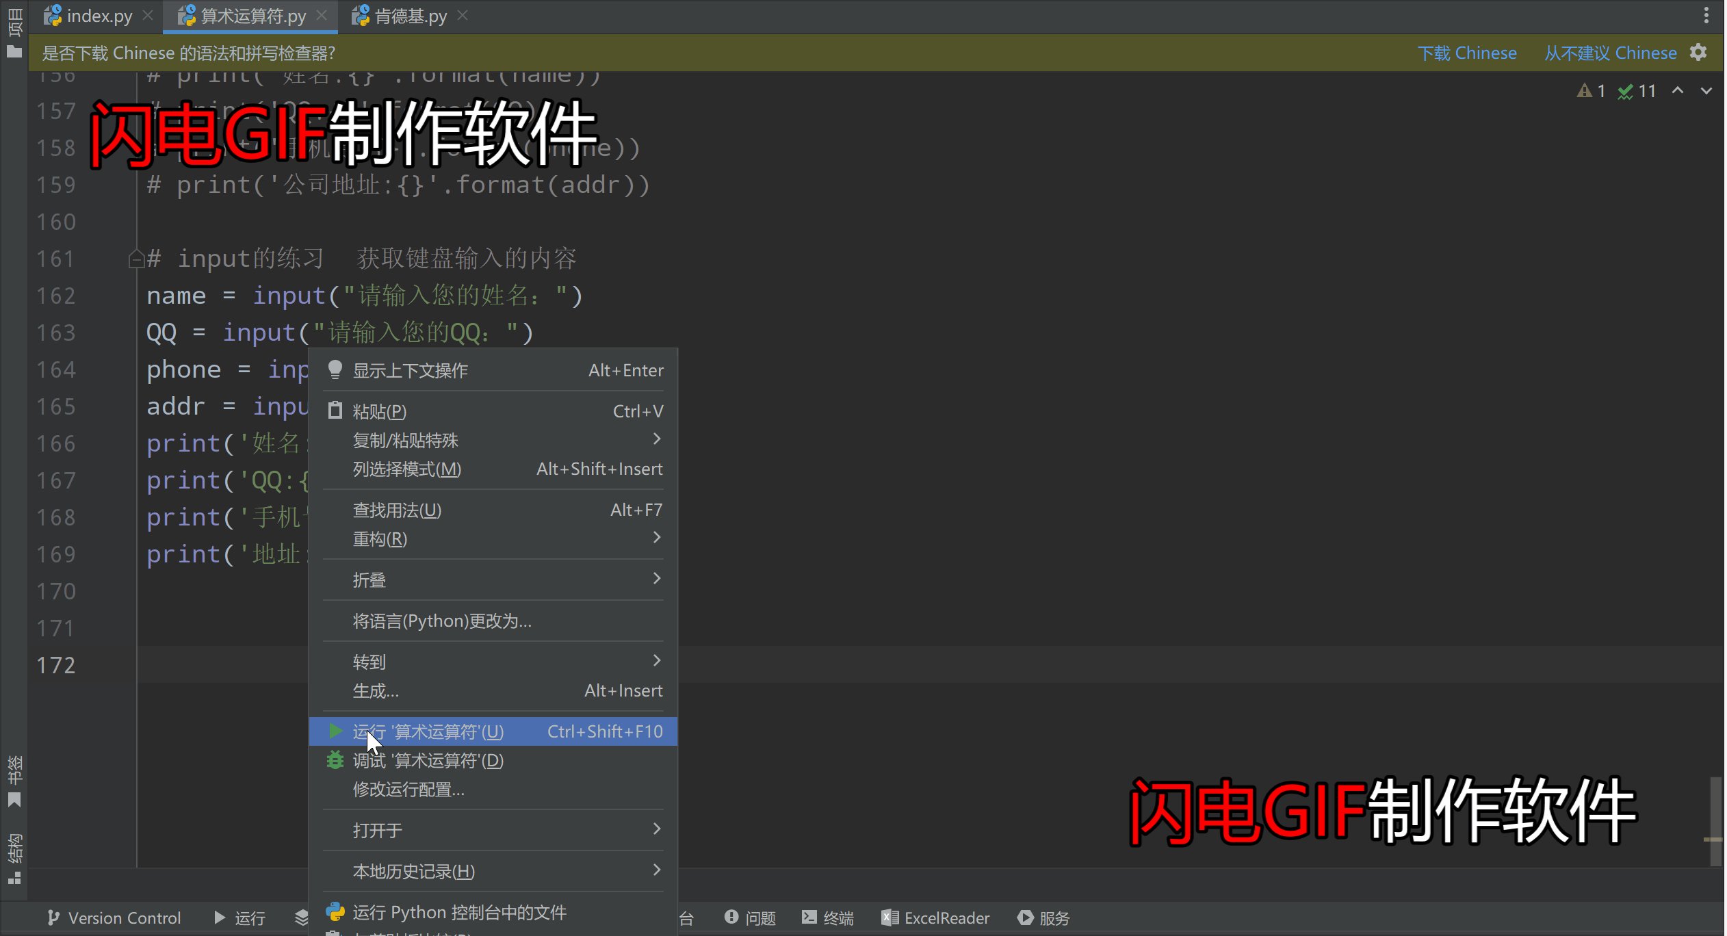Click the Python console run file icon
The image size is (1727, 936).
click(335, 912)
